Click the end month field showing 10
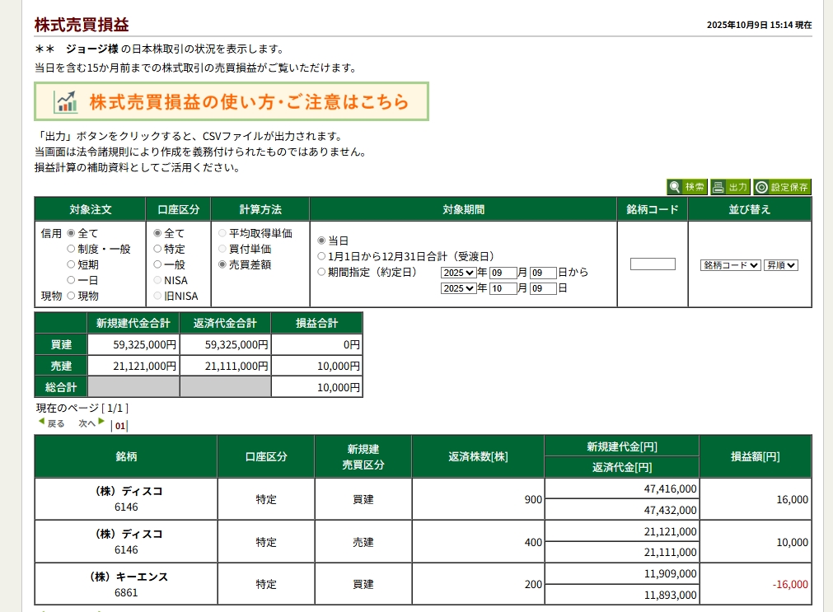 503,288
